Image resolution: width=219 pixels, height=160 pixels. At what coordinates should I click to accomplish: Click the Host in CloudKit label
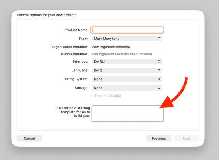pyautogui.click(x=108, y=96)
